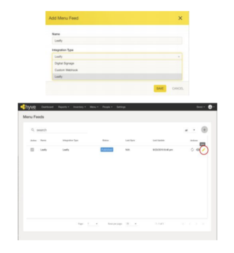Open the Menu navigation dropdown
The image size is (234, 253).
tap(94, 107)
